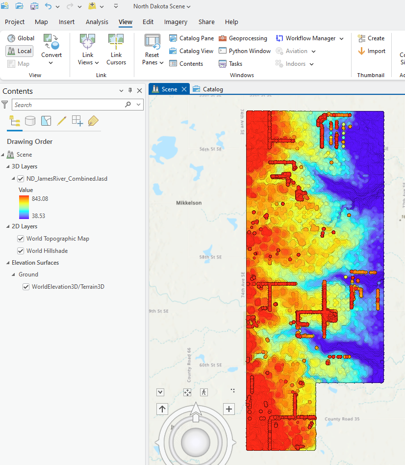Uncheck the ND_JamesRiver_Combined.lasd layer
This screenshot has width=405, height=465.
(21, 179)
